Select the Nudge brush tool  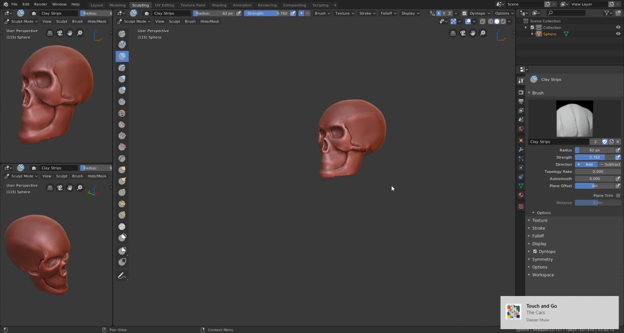coord(122,204)
